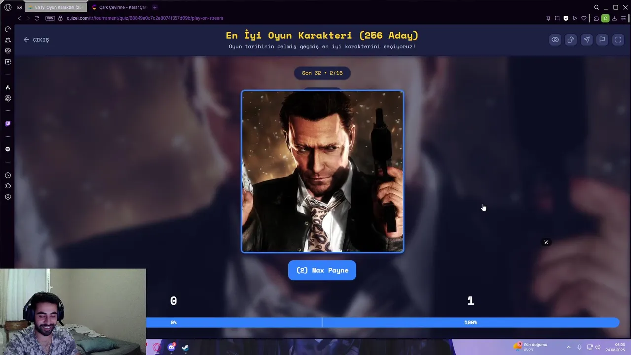The image size is (631, 355).
Task: Open Gün doğumu weather widget
Action: tap(530, 347)
